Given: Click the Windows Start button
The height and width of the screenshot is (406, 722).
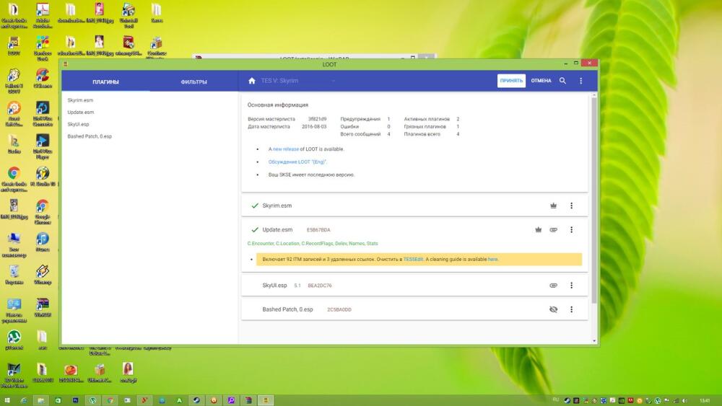Looking at the screenshot, I should coord(7,400).
